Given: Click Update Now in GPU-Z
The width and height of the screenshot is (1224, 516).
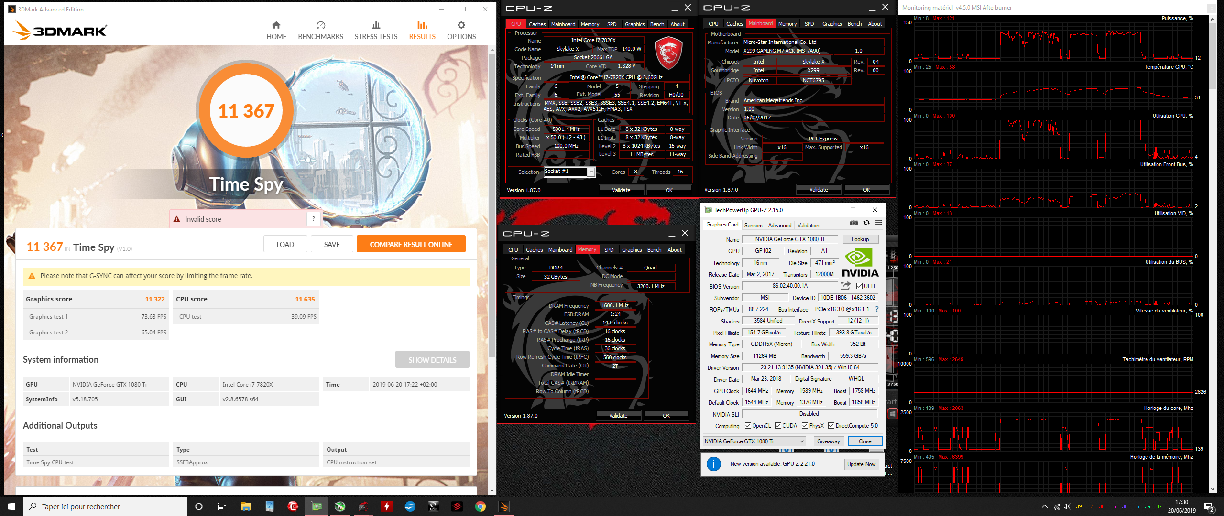Looking at the screenshot, I should (862, 464).
